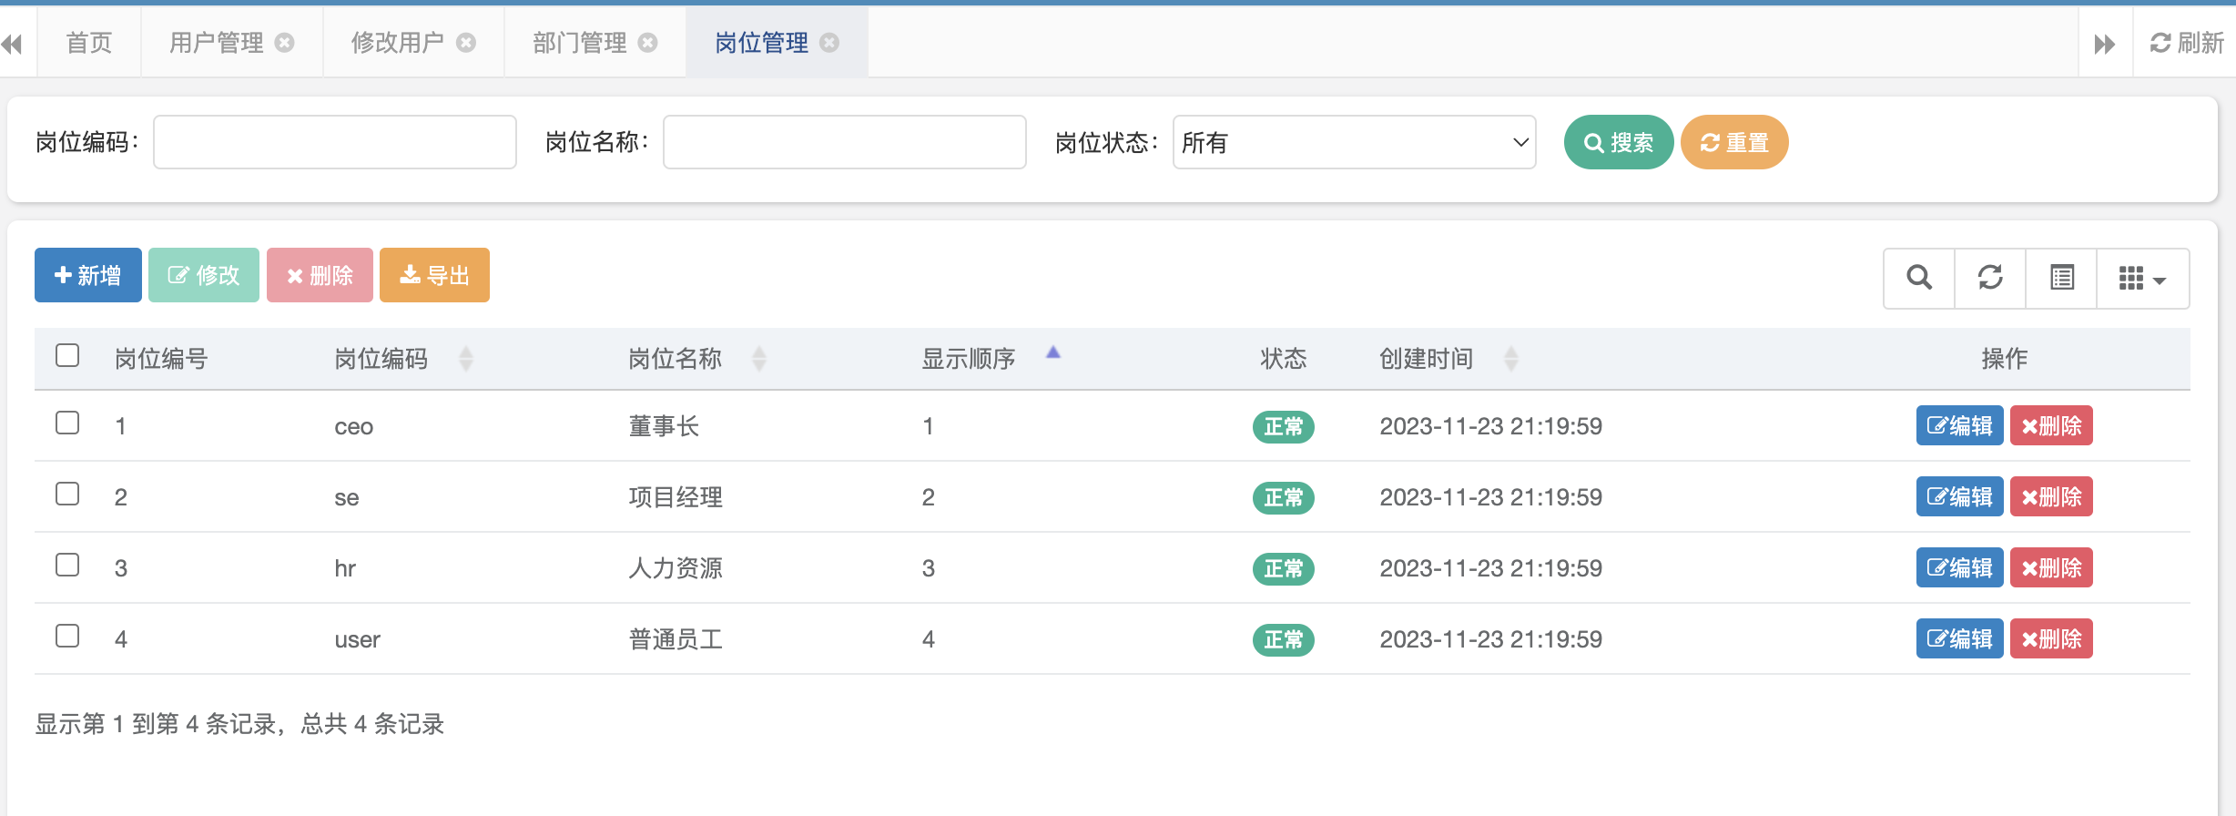
Task: Toggle the card view list icon
Action: [2061, 278]
